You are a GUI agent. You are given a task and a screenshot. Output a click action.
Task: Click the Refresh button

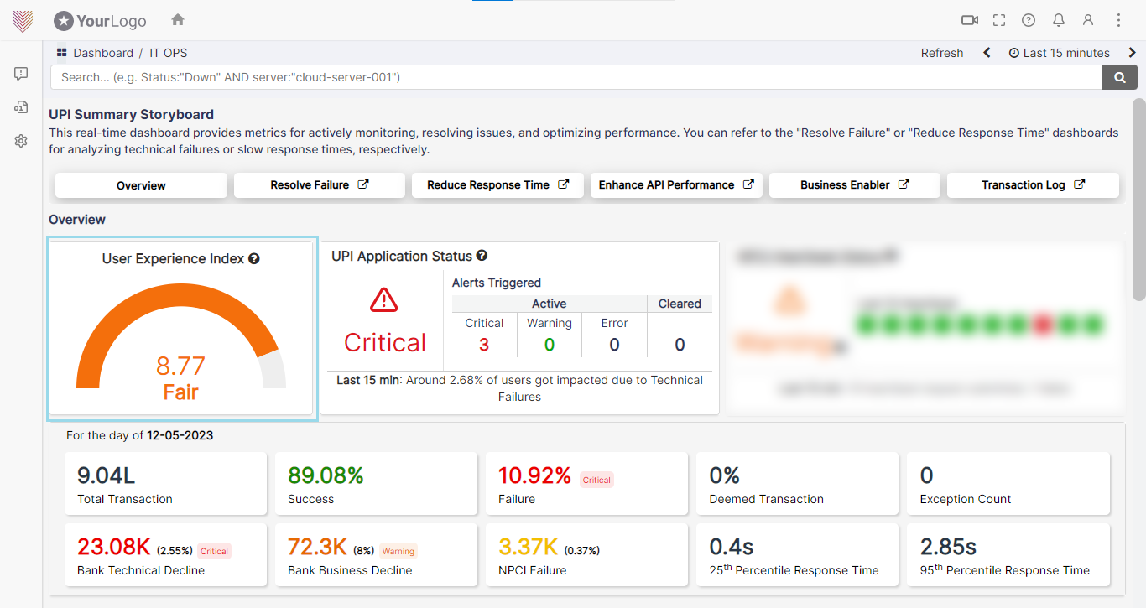click(x=941, y=53)
